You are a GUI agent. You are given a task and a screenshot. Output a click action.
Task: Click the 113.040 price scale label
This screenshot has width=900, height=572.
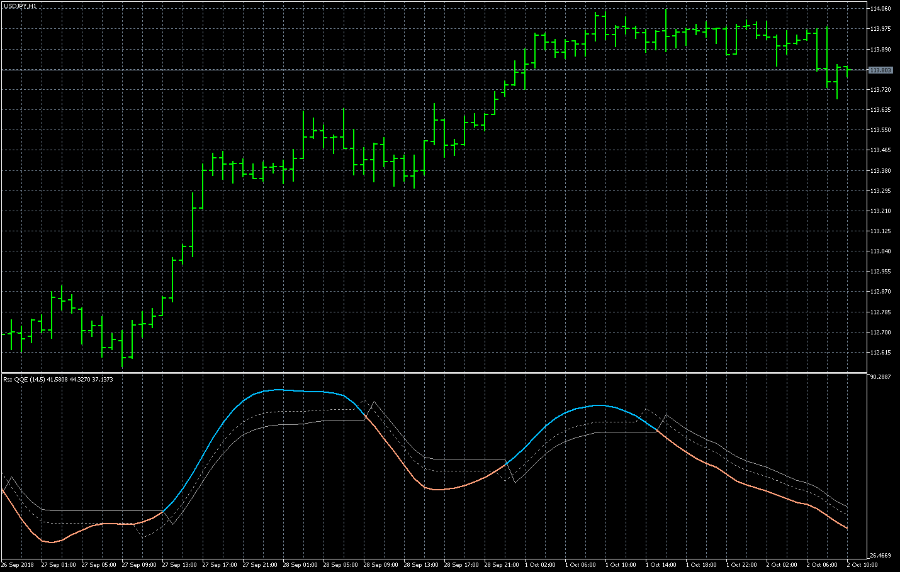click(x=880, y=251)
